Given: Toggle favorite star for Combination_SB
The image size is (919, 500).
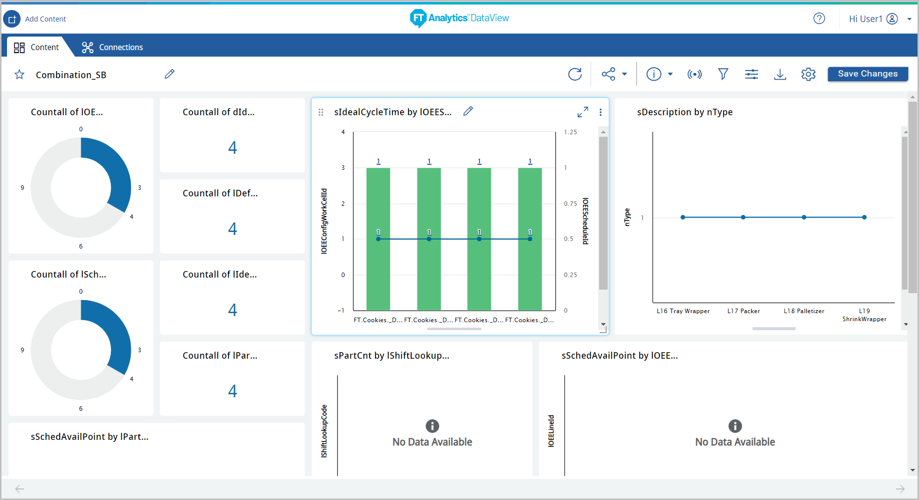Looking at the screenshot, I should [20, 75].
